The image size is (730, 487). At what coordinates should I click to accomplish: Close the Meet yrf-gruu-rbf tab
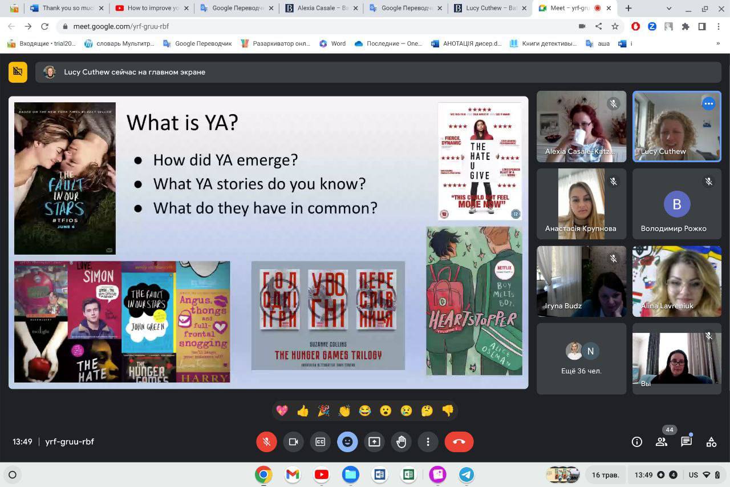609,9
